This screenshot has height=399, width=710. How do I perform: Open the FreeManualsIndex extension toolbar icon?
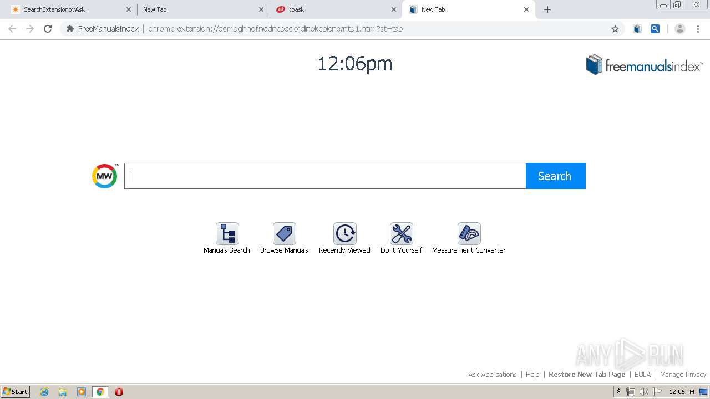pyautogui.click(x=637, y=29)
